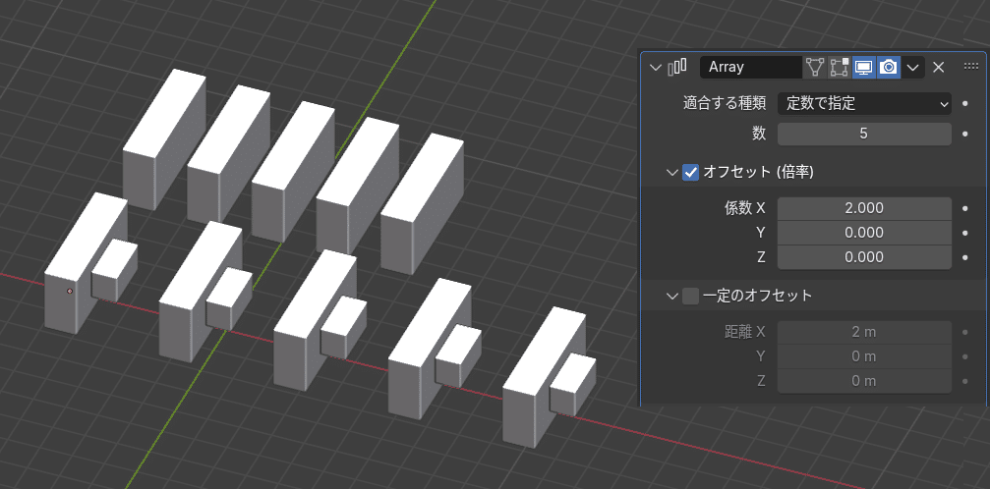
Task: Click the 距離 Y field showing 0 m
Action: [x=864, y=356]
